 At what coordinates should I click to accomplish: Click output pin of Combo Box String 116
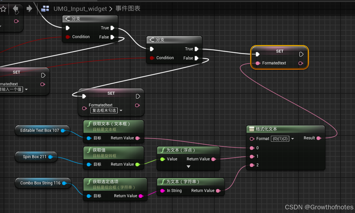point(64,183)
